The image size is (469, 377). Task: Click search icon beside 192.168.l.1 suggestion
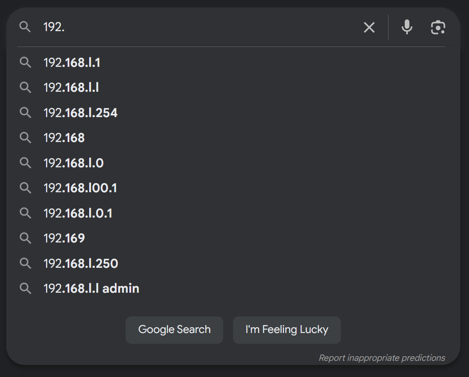[x=25, y=63]
